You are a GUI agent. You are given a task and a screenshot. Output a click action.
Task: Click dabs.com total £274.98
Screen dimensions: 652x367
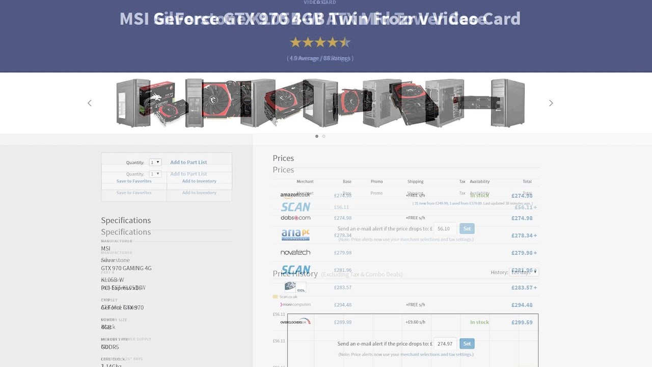[522, 218]
